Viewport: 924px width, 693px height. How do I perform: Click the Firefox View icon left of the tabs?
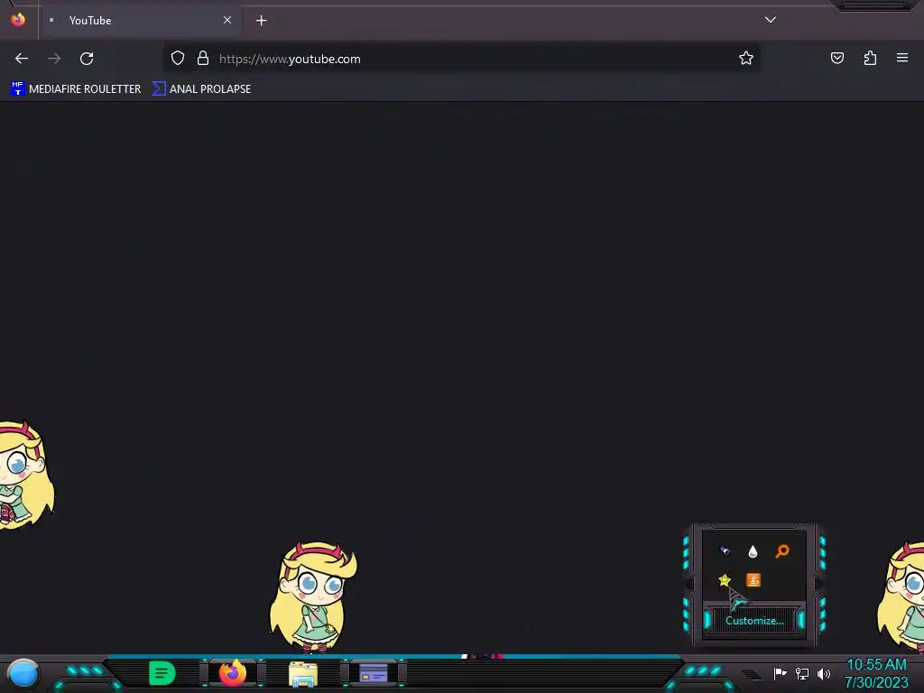pos(18,20)
